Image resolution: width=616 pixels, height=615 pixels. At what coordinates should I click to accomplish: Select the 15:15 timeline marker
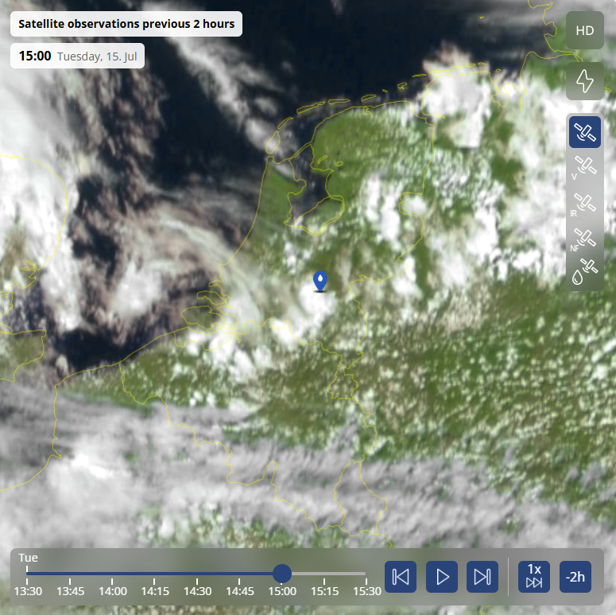tap(324, 590)
